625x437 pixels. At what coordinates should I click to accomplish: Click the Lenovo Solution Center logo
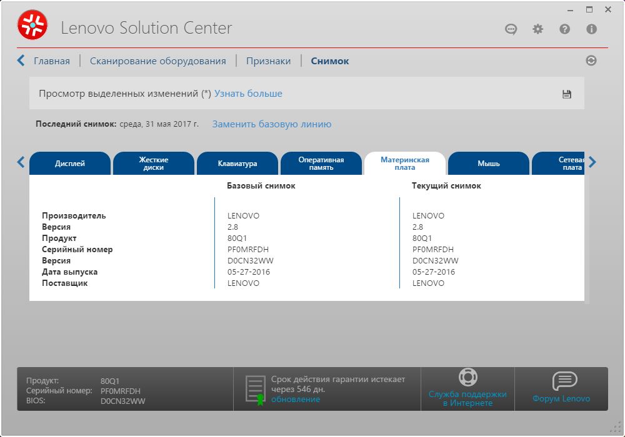[x=32, y=25]
